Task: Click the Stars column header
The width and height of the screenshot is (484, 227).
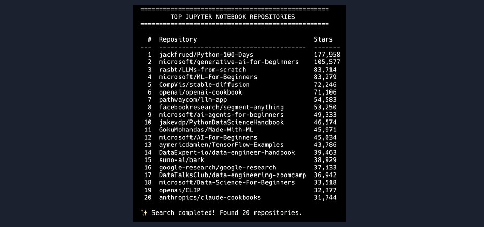Action: click(x=323, y=39)
